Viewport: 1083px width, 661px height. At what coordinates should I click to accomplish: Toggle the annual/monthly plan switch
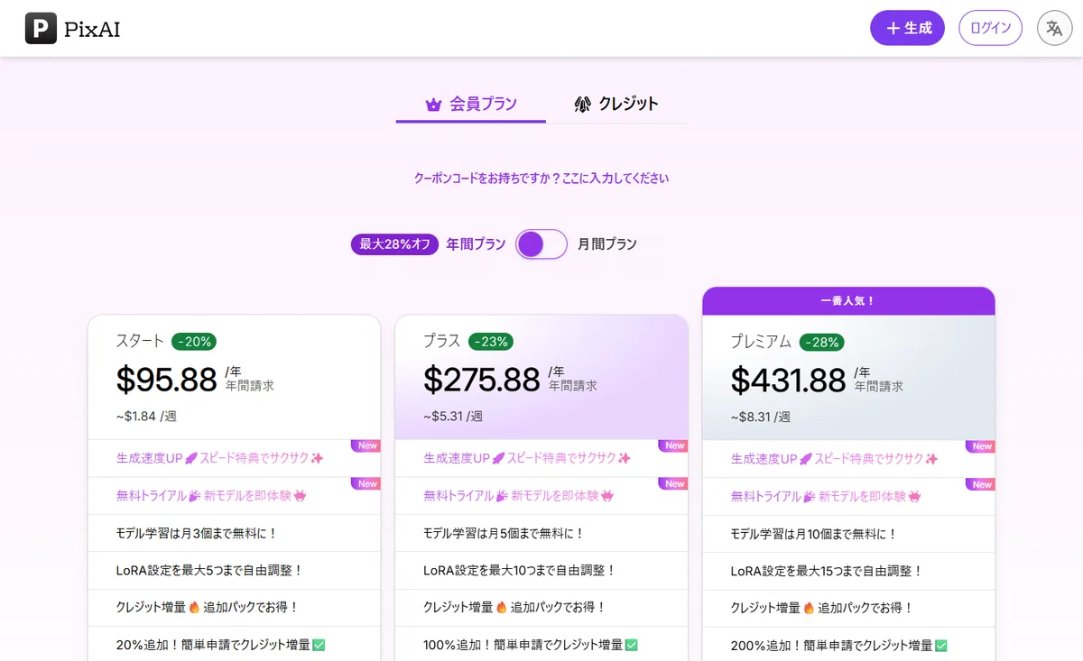pos(541,244)
